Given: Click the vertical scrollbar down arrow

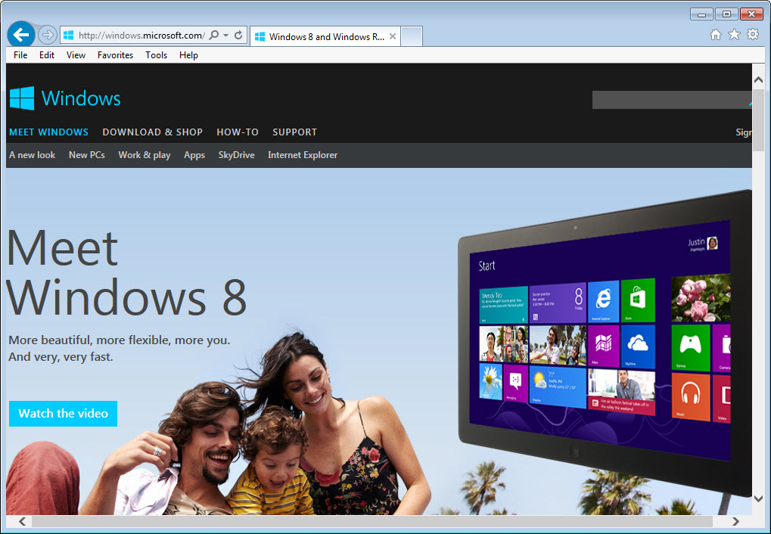Looking at the screenshot, I should coord(758,498).
